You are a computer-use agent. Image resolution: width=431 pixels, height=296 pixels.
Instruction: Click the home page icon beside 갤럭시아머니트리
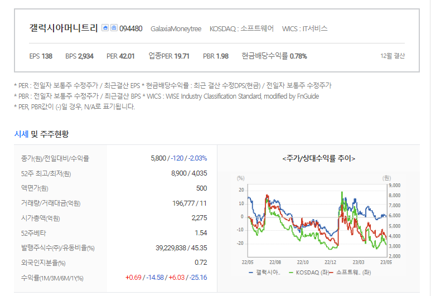point(105,28)
